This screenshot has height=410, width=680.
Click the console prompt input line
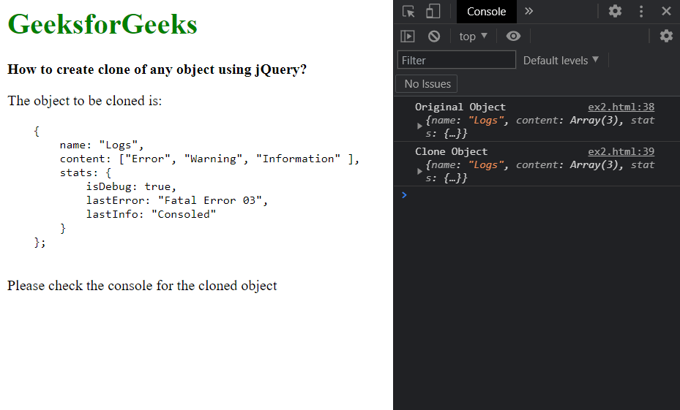tap(537, 195)
